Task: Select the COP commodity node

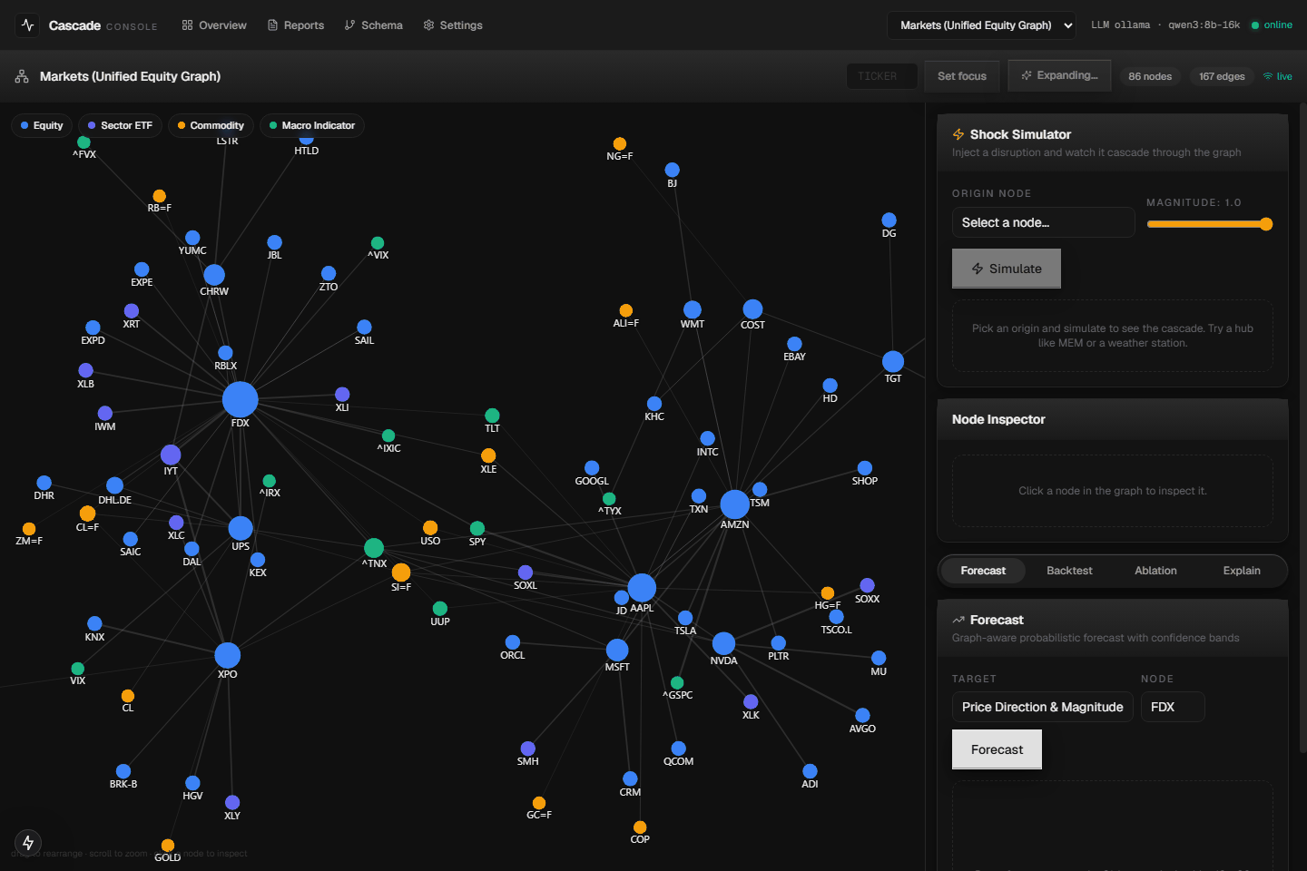Action: [640, 827]
